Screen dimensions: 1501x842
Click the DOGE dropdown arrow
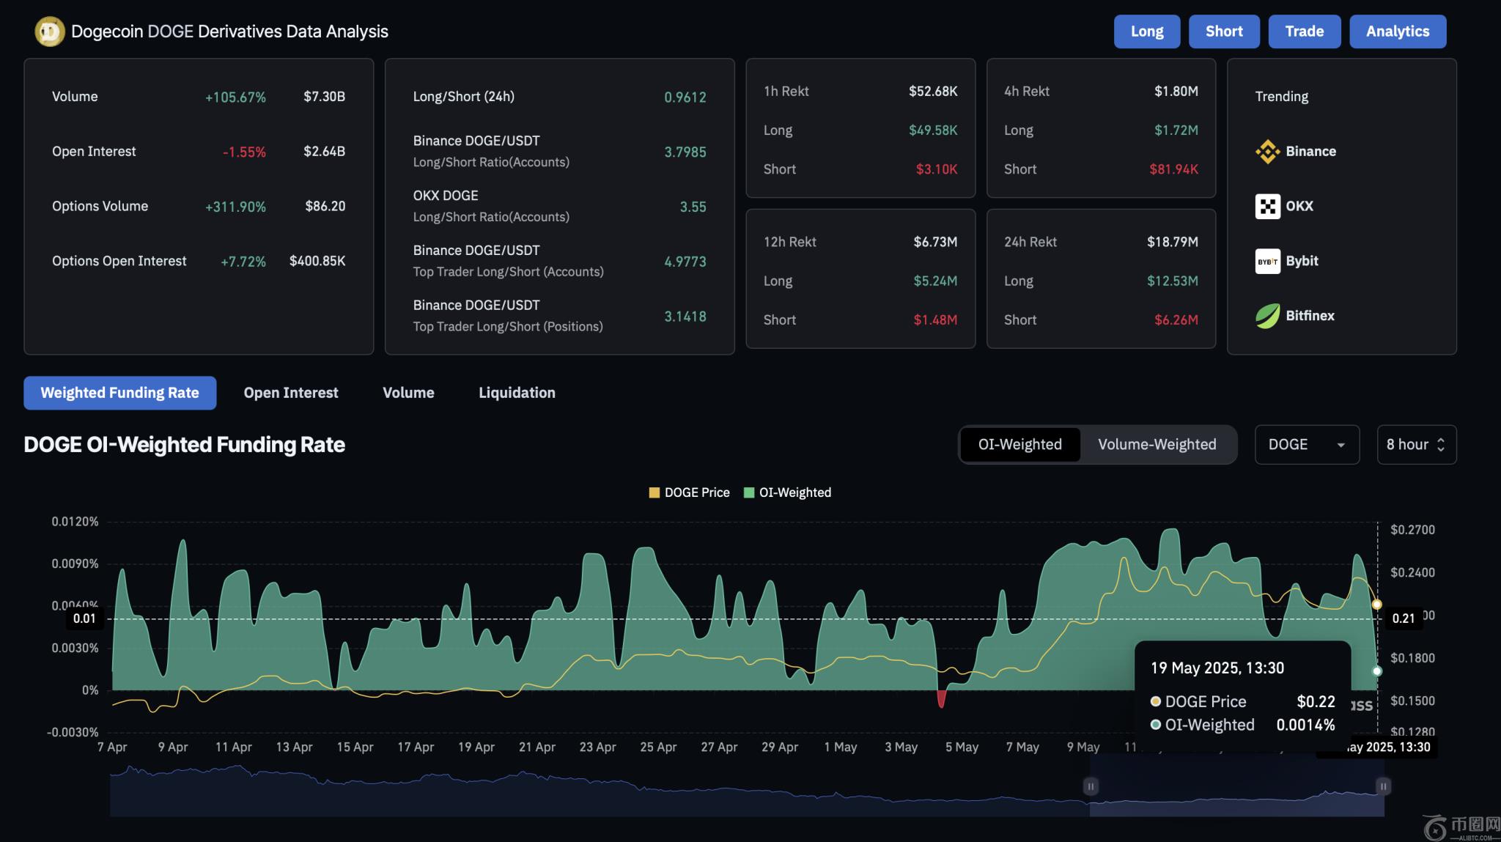click(1340, 445)
